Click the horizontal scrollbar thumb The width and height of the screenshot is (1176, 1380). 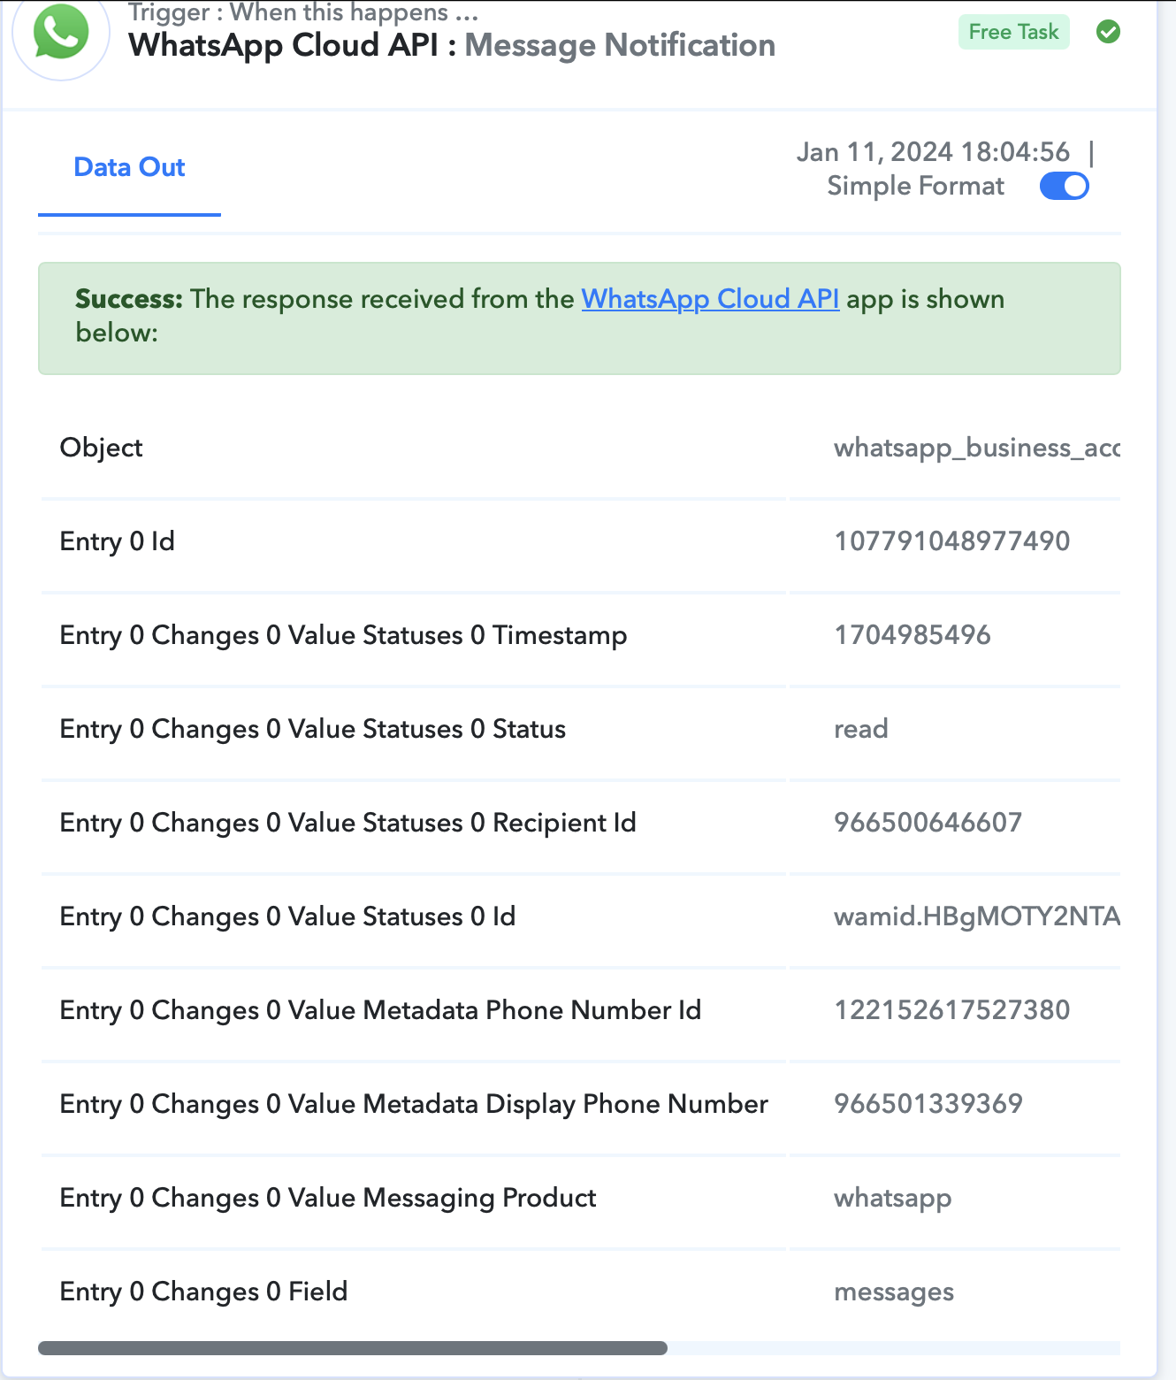[x=353, y=1348]
